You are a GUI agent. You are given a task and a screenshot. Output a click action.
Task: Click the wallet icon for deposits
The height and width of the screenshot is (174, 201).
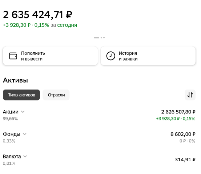coord(13,56)
